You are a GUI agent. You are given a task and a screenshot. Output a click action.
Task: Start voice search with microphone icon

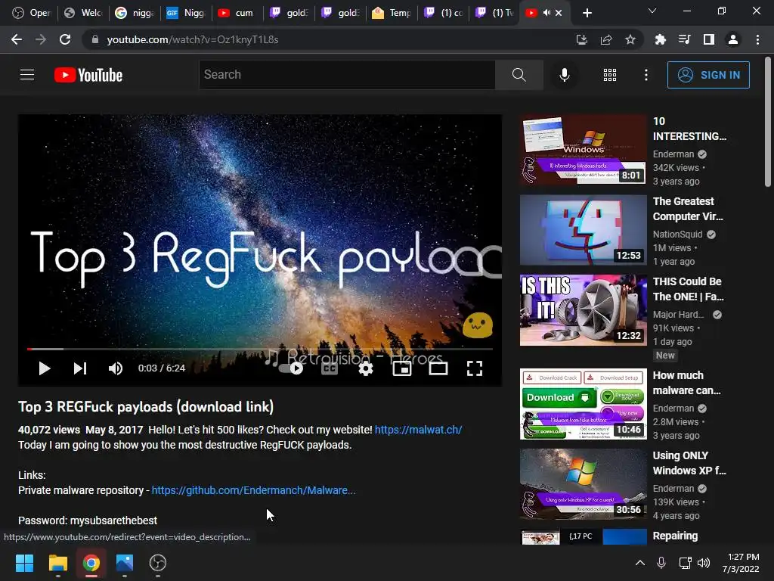pyautogui.click(x=564, y=75)
